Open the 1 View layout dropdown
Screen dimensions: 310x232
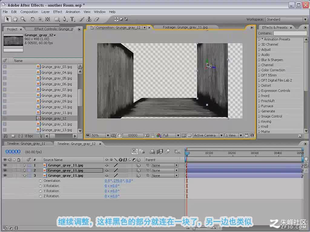click(234, 136)
